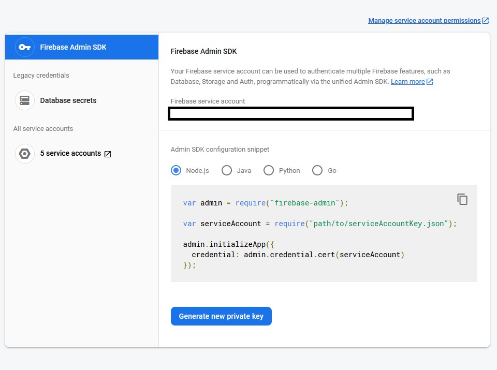Click the hexagon service accounts icon
The image size is (497, 370).
point(25,154)
